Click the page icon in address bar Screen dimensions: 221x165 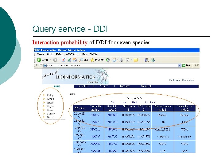tap(45, 65)
